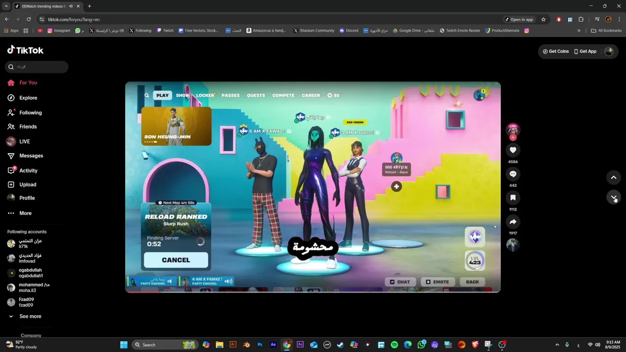
Task: Open the Instagram bookmark
Action: (x=59, y=30)
